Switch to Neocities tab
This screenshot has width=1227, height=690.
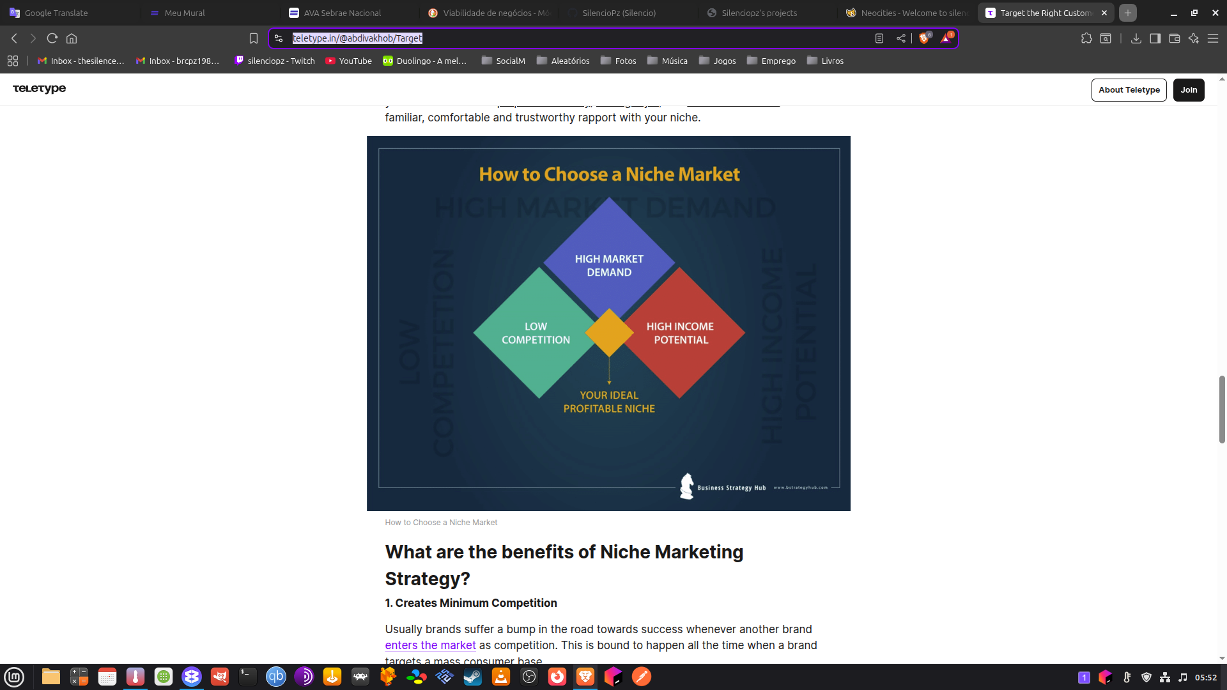coord(907,13)
